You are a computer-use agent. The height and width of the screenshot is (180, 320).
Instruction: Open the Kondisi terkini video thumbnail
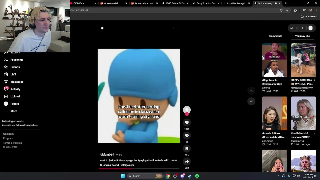pyautogui.click(x=303, y=113)
